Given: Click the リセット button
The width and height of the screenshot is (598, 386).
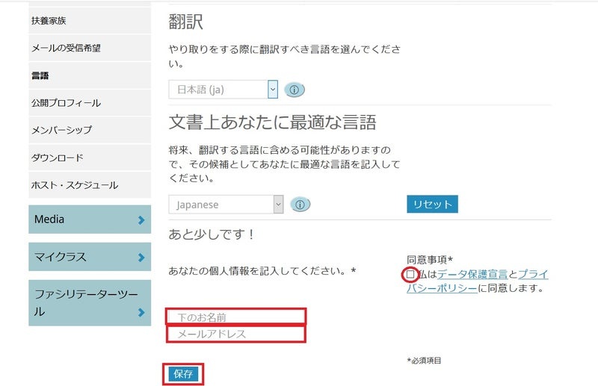Looking at the screenshot, I should (x=432, y=204).
